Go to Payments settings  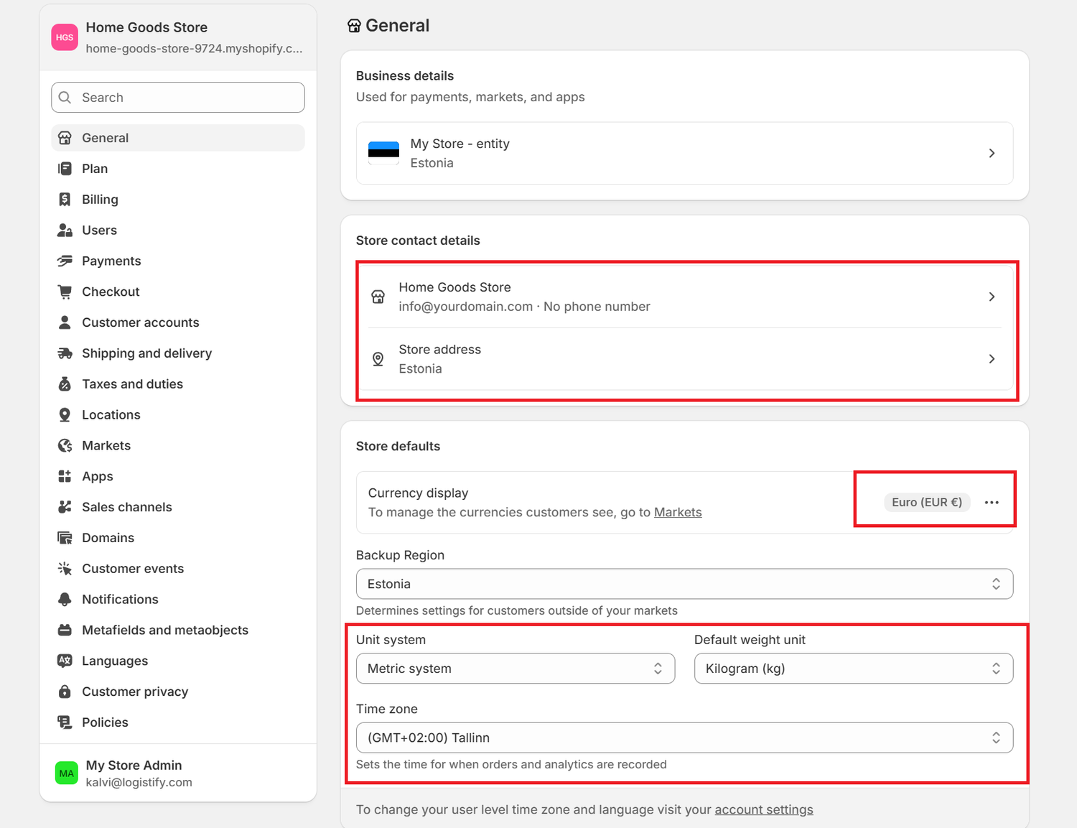tap(111, 261)
